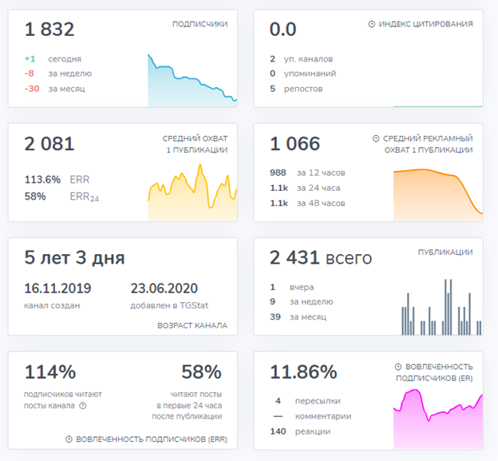498x461 pixels.
Task: Click the blue subscribers decline chart
Action: pyautogui.click(x=192, y=81)
